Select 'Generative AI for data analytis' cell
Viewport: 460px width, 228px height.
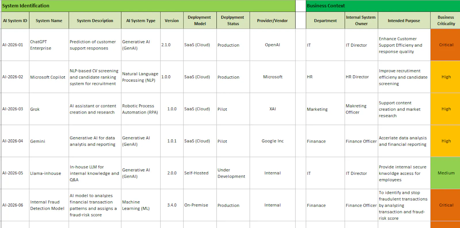tap(95, 141)
